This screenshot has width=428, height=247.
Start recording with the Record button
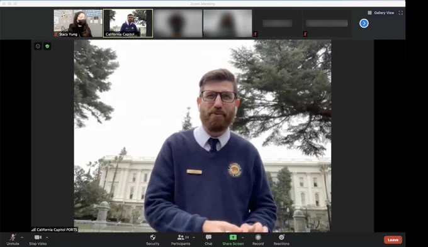pyautogui.click(x=258, y=240)
